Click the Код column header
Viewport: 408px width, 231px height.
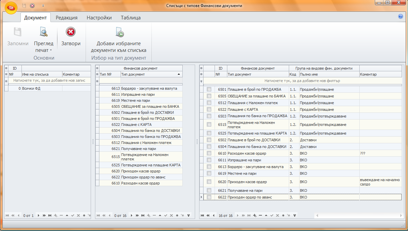(x=294, y=74)
